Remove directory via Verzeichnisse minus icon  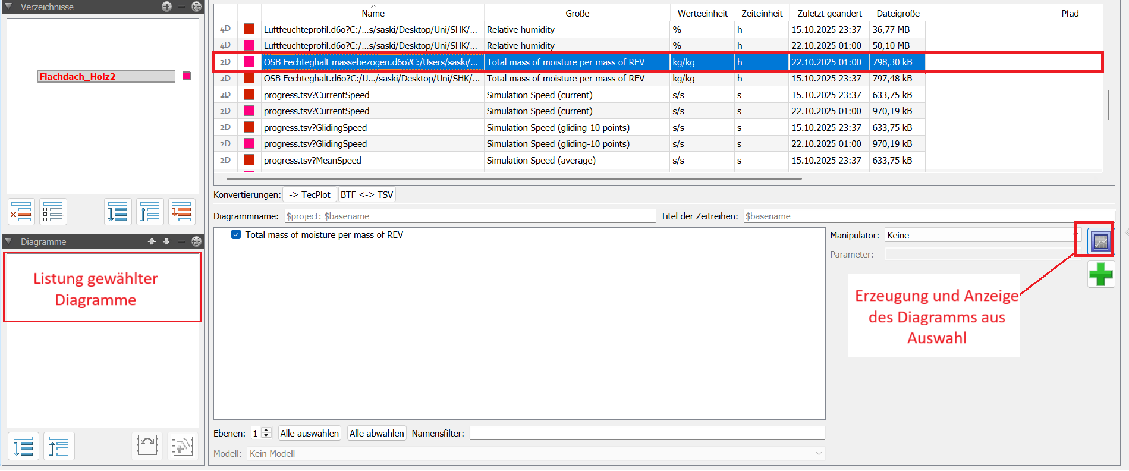click(x=182, y=7)
